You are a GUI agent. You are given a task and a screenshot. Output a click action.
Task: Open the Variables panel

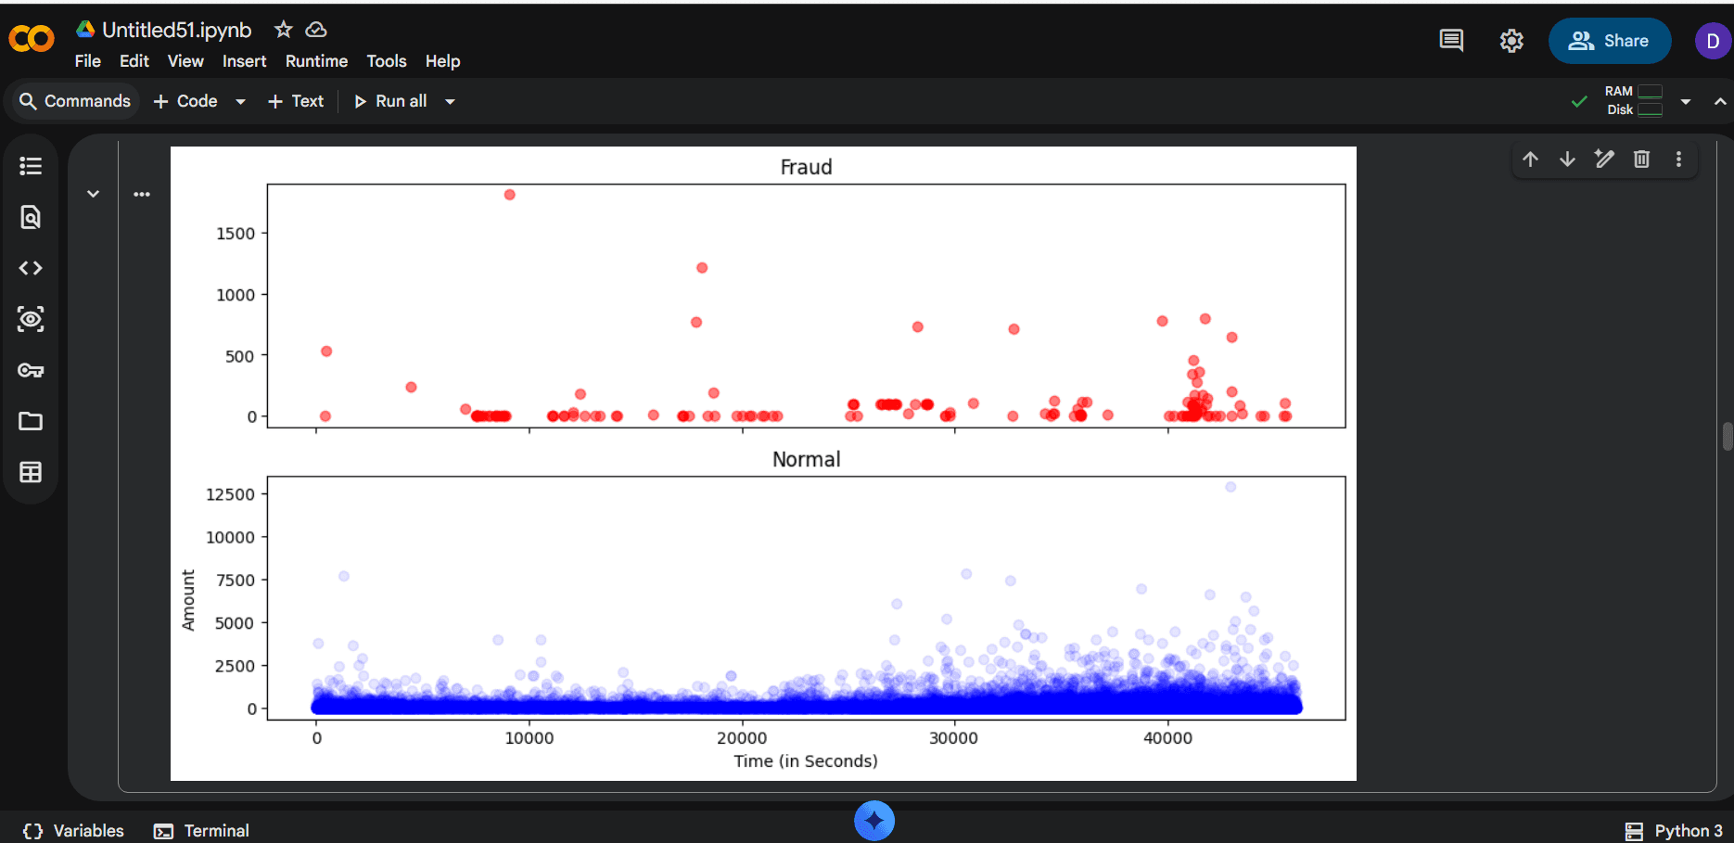click(x=73, y=831)
